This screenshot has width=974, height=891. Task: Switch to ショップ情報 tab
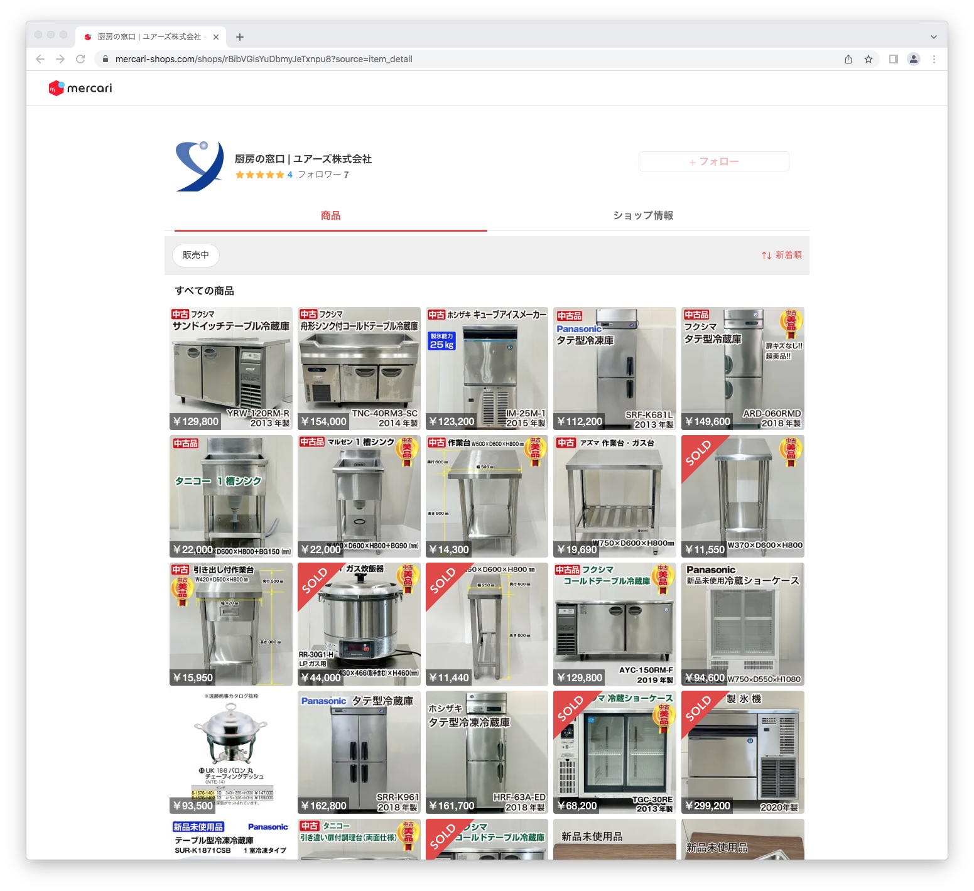[x=643, y=216]
